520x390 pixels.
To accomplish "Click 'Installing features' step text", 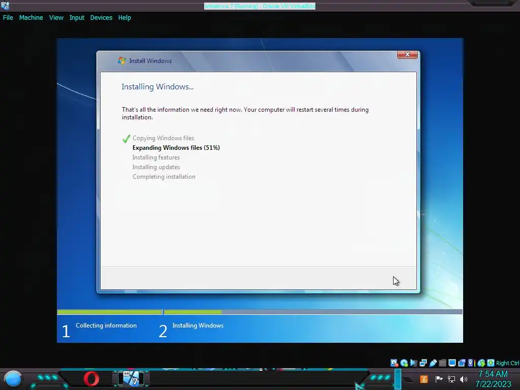I will click(x=156, y=157).
